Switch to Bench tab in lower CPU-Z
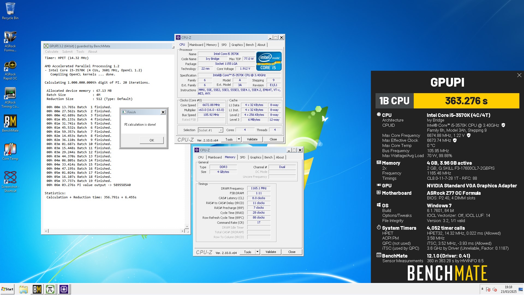 tap(268, 157)
